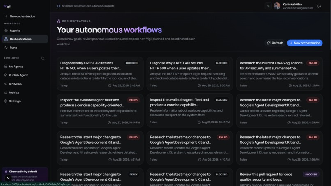Open the Kaniska Mitra profile avatar

[277, 6]
